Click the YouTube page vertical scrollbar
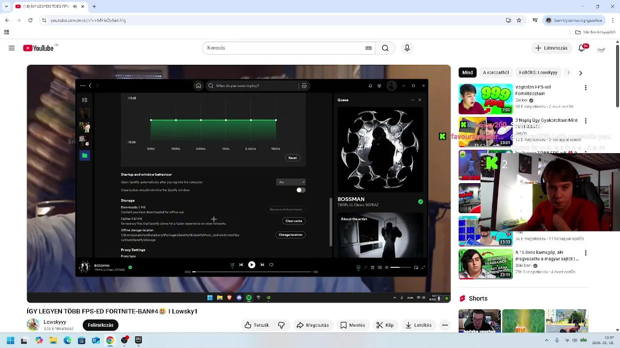This screenshot has width=620, height=348. [x=617, y=75]
